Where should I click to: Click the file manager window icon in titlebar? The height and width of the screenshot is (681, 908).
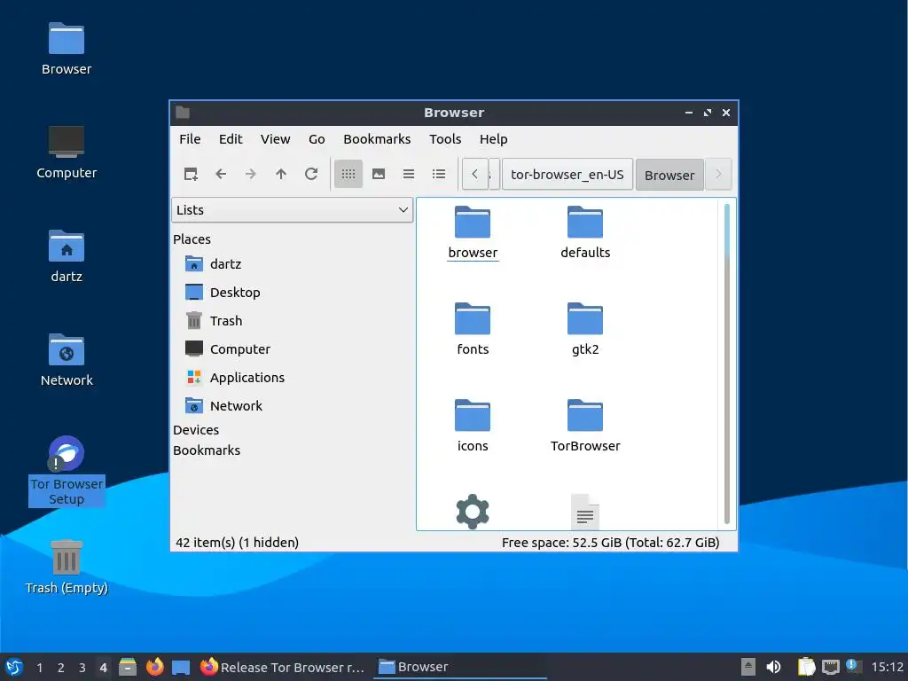(183, 113)
